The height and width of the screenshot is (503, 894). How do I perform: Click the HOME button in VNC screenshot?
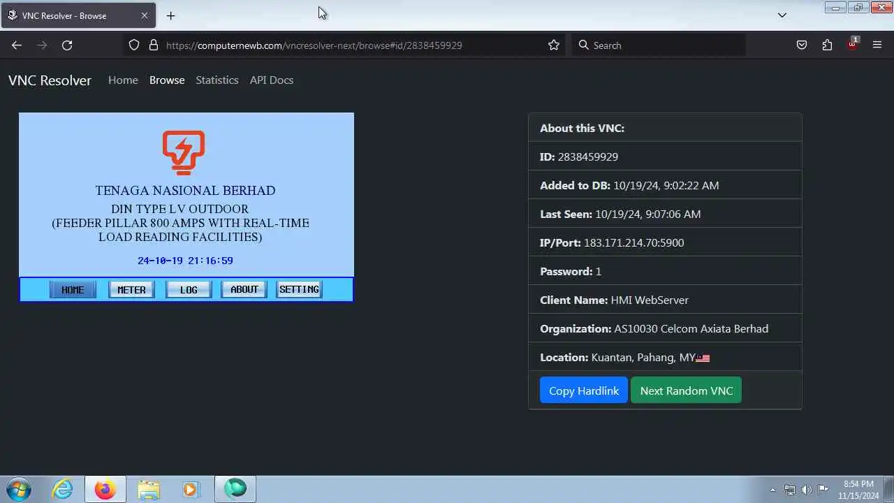(73, 290)
